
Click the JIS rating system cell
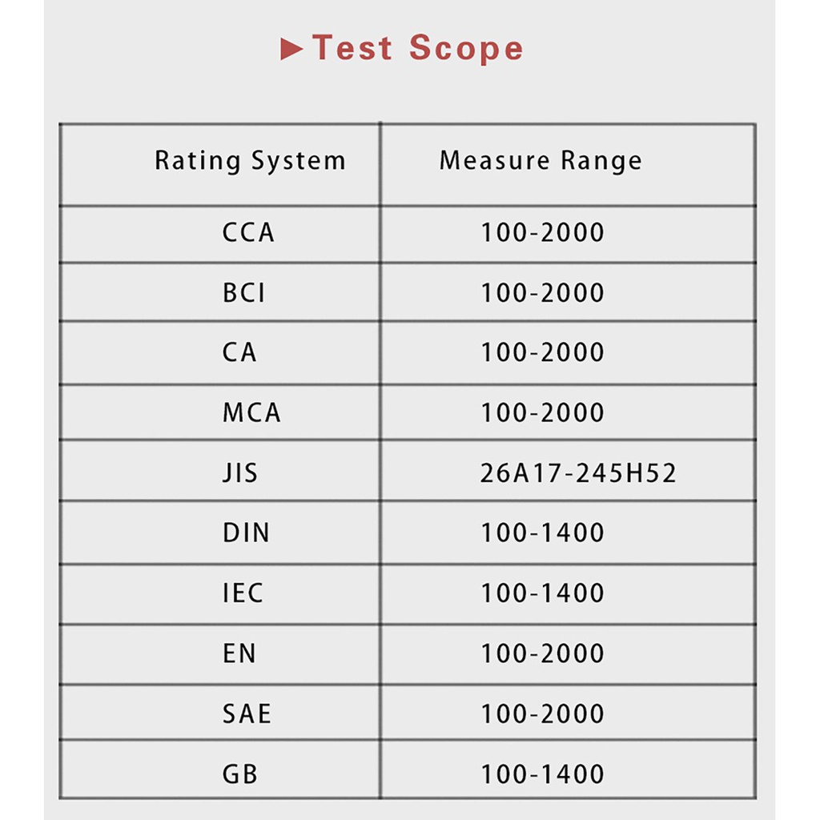pyautogui.click(x=240, y=472)
